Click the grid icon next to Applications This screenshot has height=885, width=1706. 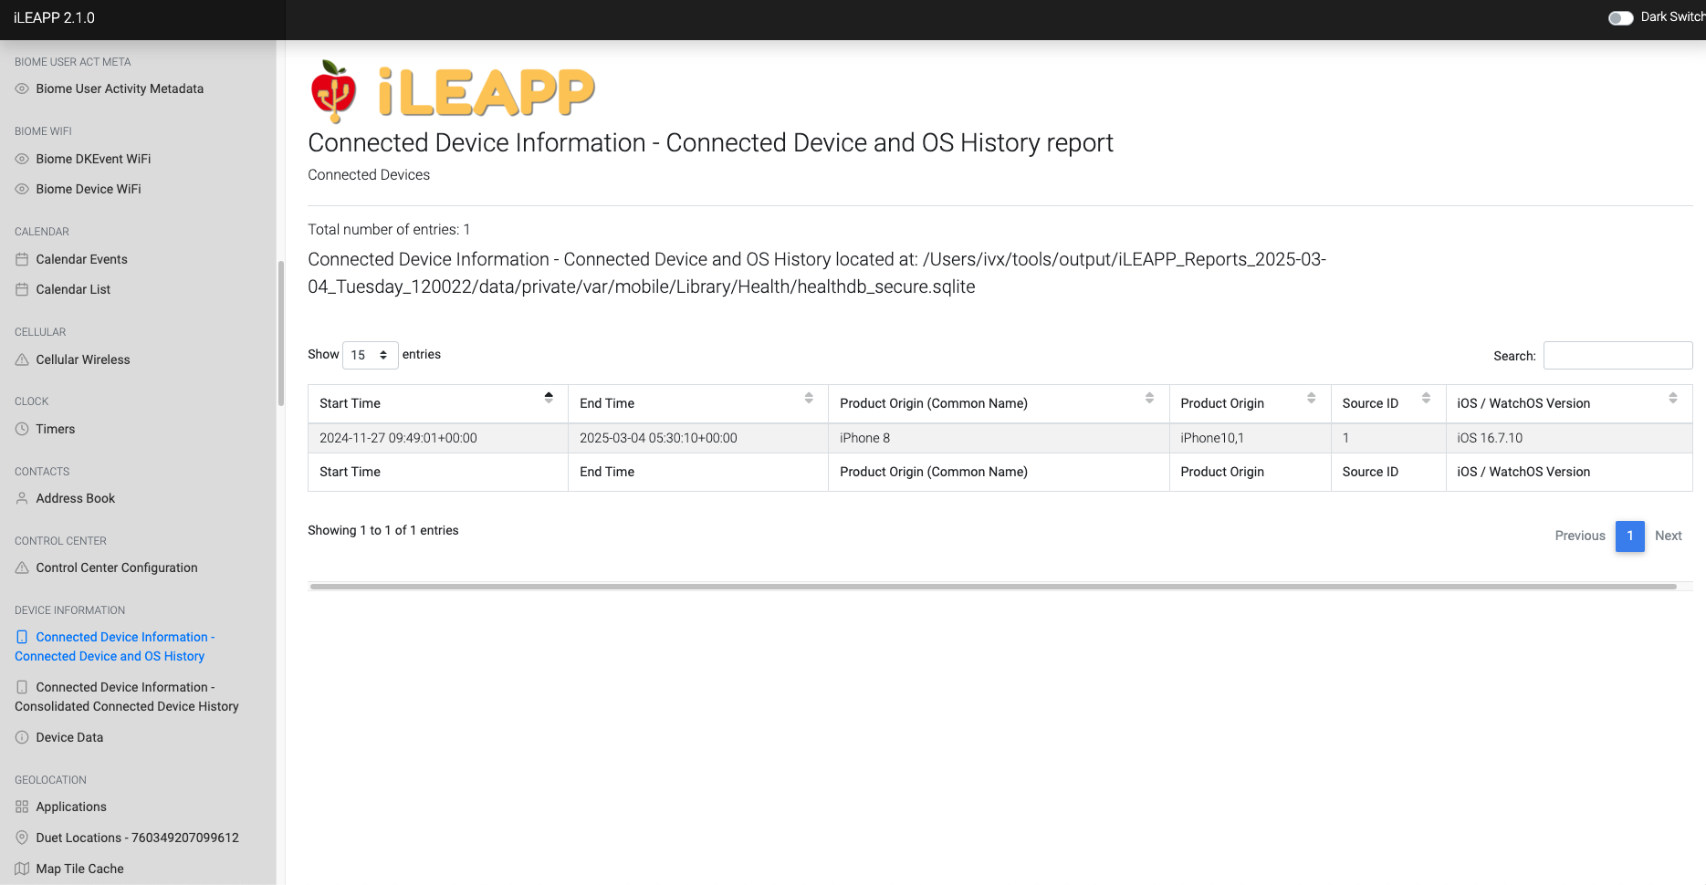pyautogui.click(x=22, y=807)
